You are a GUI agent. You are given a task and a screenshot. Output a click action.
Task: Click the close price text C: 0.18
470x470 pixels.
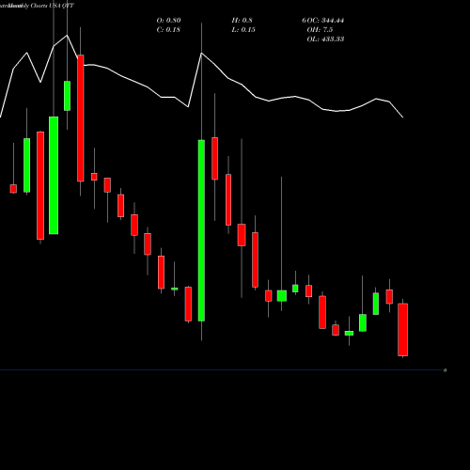pos(168,30)
